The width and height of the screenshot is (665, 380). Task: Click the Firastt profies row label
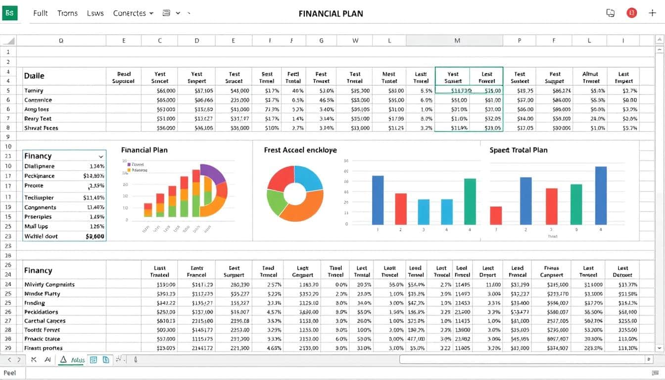coord(44,348)
